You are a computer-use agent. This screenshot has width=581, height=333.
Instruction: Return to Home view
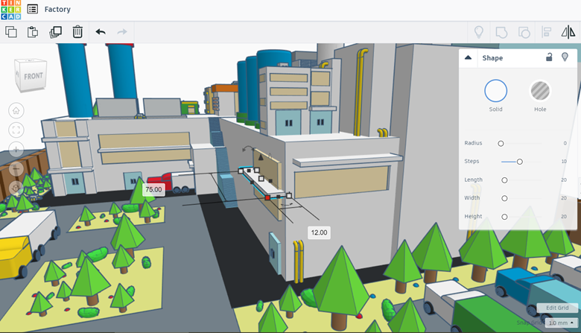click(16, 110)
